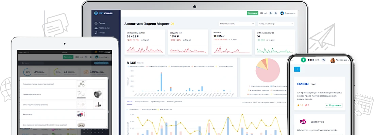The image size is (374, 135).
Task: Toggle the Можно дополнить bar chart legend
Action: point(136,67)
